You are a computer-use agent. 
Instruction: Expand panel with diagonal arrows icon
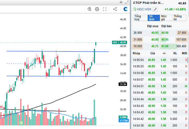pos(127,2)
